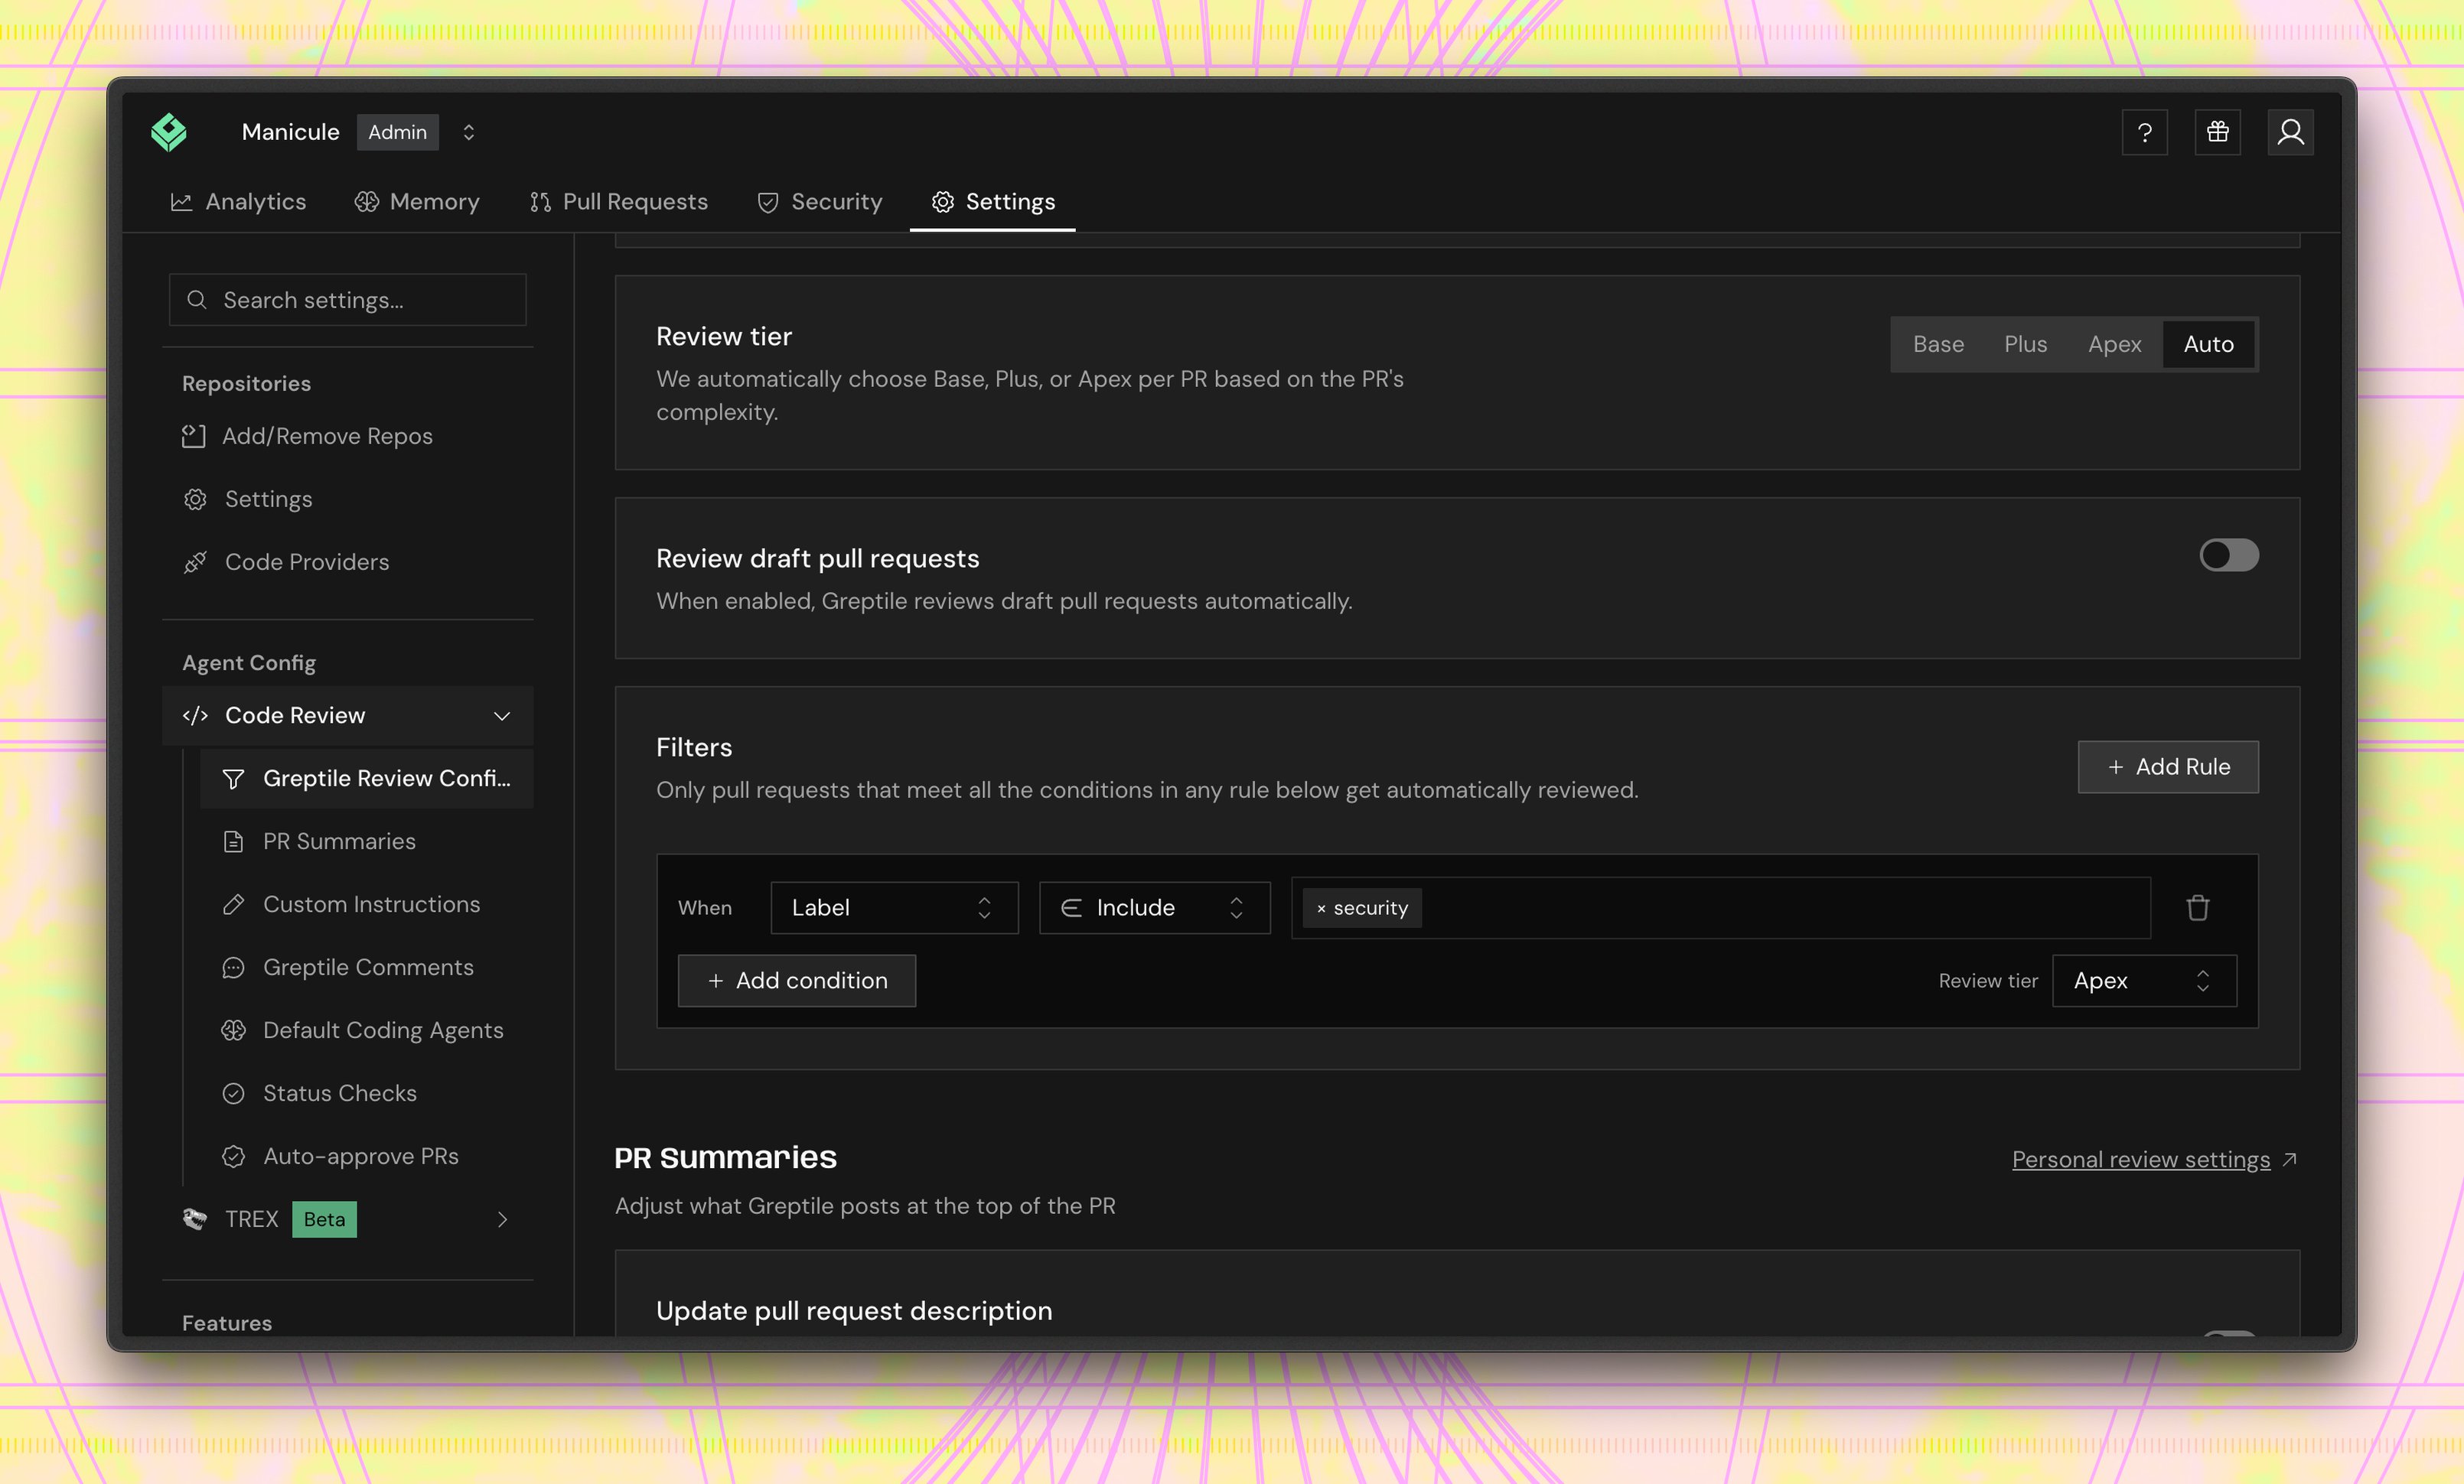
Task: Switch to the Analytics tab
Action: tap(238, 202)
